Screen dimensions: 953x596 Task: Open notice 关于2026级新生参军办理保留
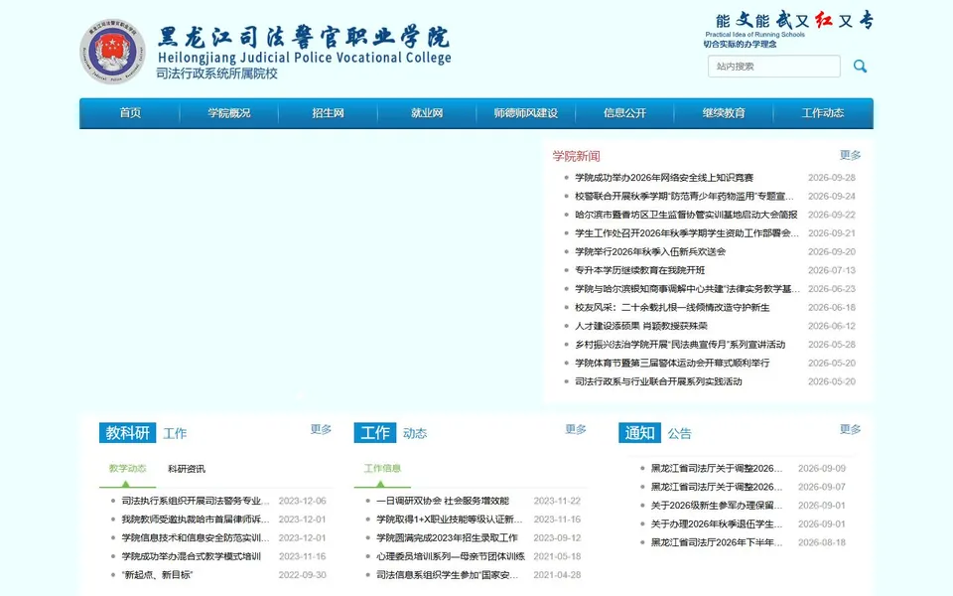[x=717, y=506]
